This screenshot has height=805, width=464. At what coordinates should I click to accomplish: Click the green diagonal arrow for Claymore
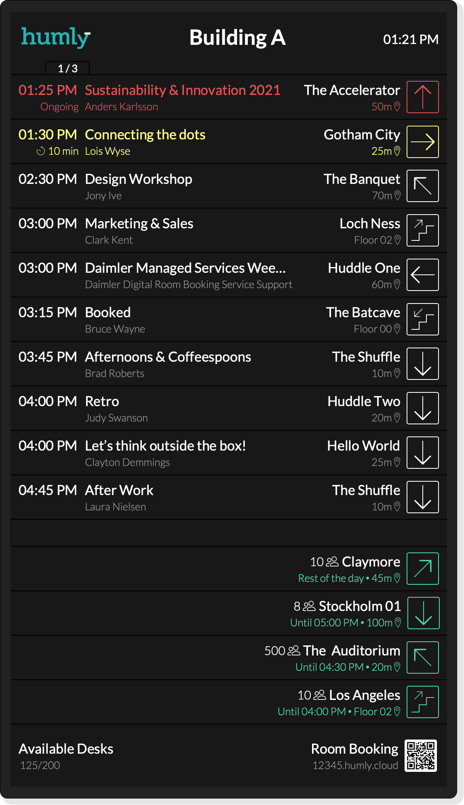422,569
